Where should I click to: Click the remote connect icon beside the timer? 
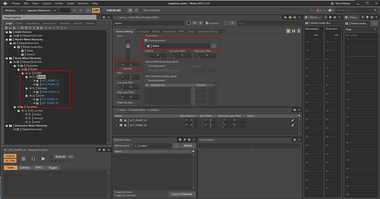[130, 10]
